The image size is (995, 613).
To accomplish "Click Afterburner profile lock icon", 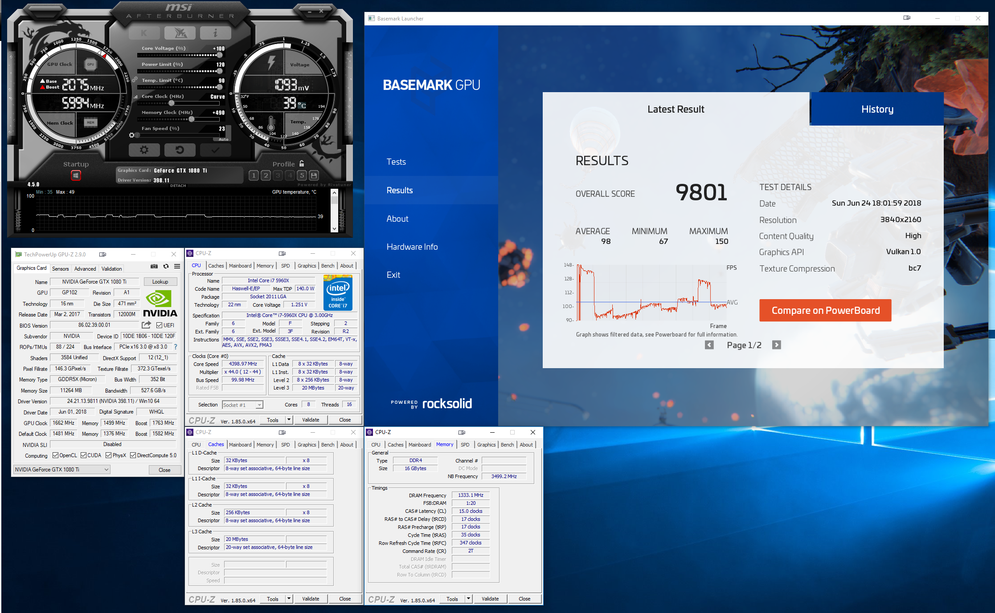I will (302, 163).
